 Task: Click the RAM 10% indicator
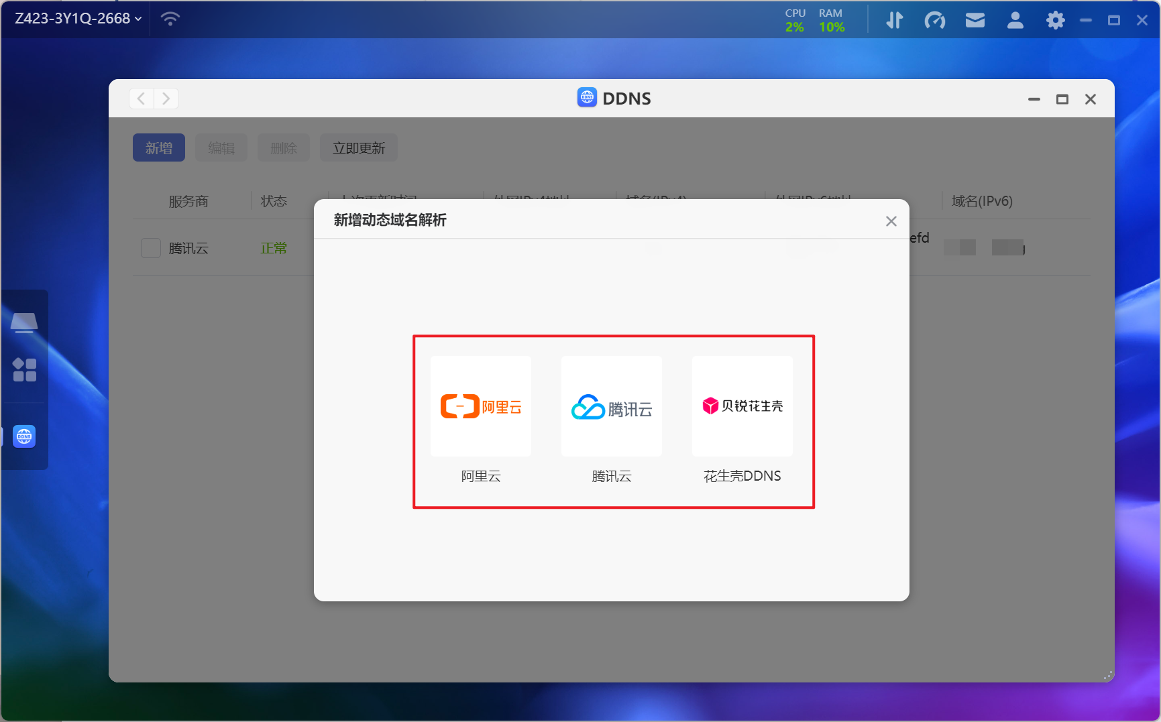pyautogui.click(x=832, y=20)
